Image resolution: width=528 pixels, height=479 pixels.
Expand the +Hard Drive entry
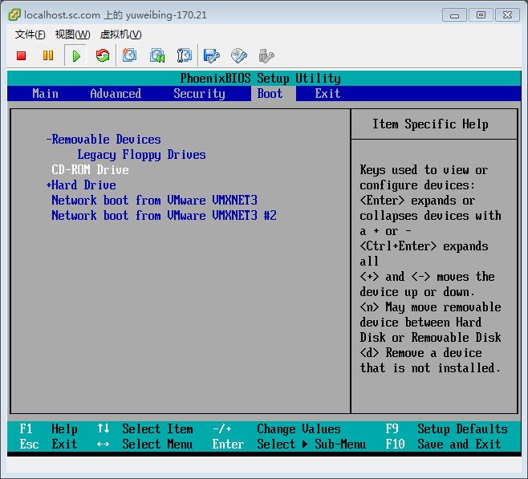tap(81, 185)
